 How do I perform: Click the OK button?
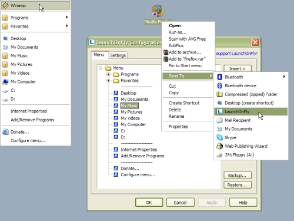click(149, 203)
